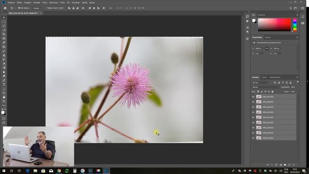Open the layer filter type dropdown
Image resolution: width=309 pixels, height=174 pixels.
pyautogui.click(x=261, y=83)
